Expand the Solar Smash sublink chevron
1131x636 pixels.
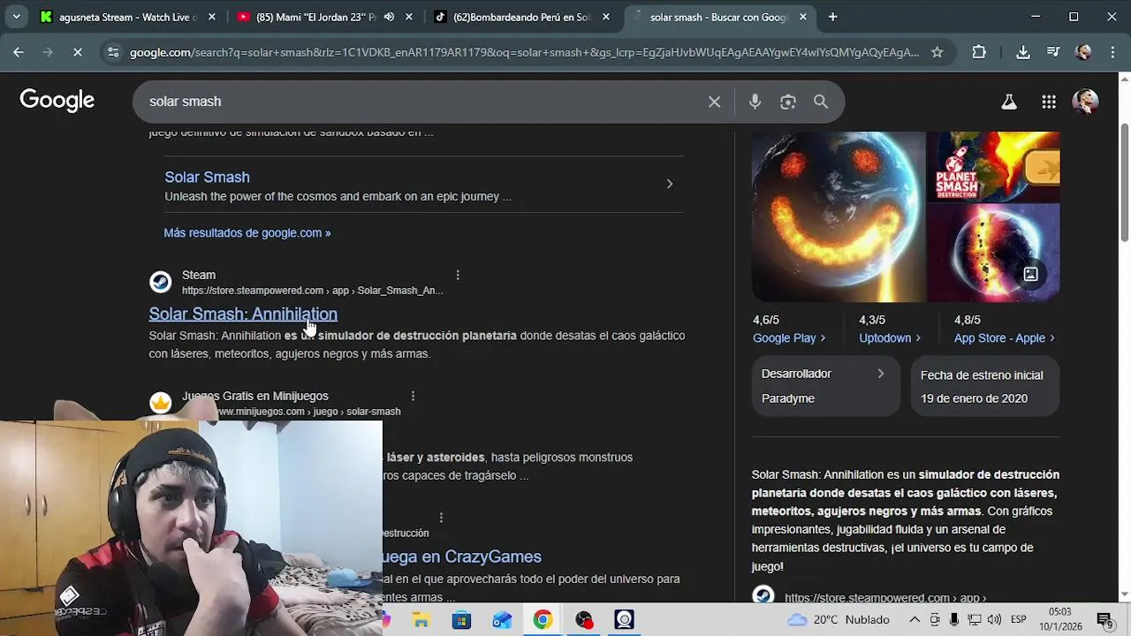669,184
